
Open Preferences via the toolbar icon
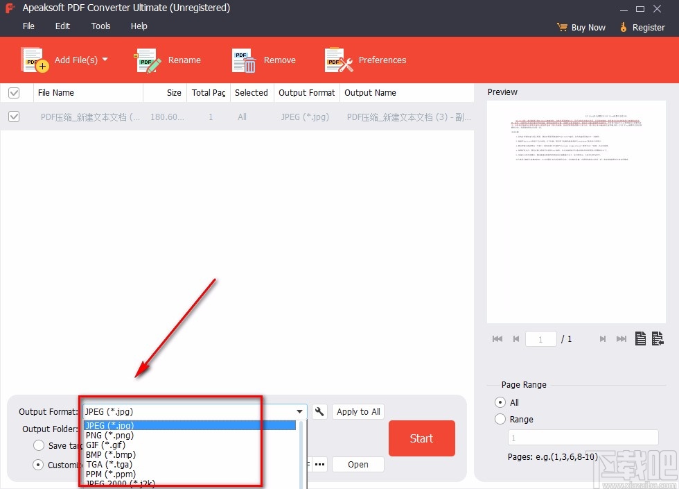337,60
